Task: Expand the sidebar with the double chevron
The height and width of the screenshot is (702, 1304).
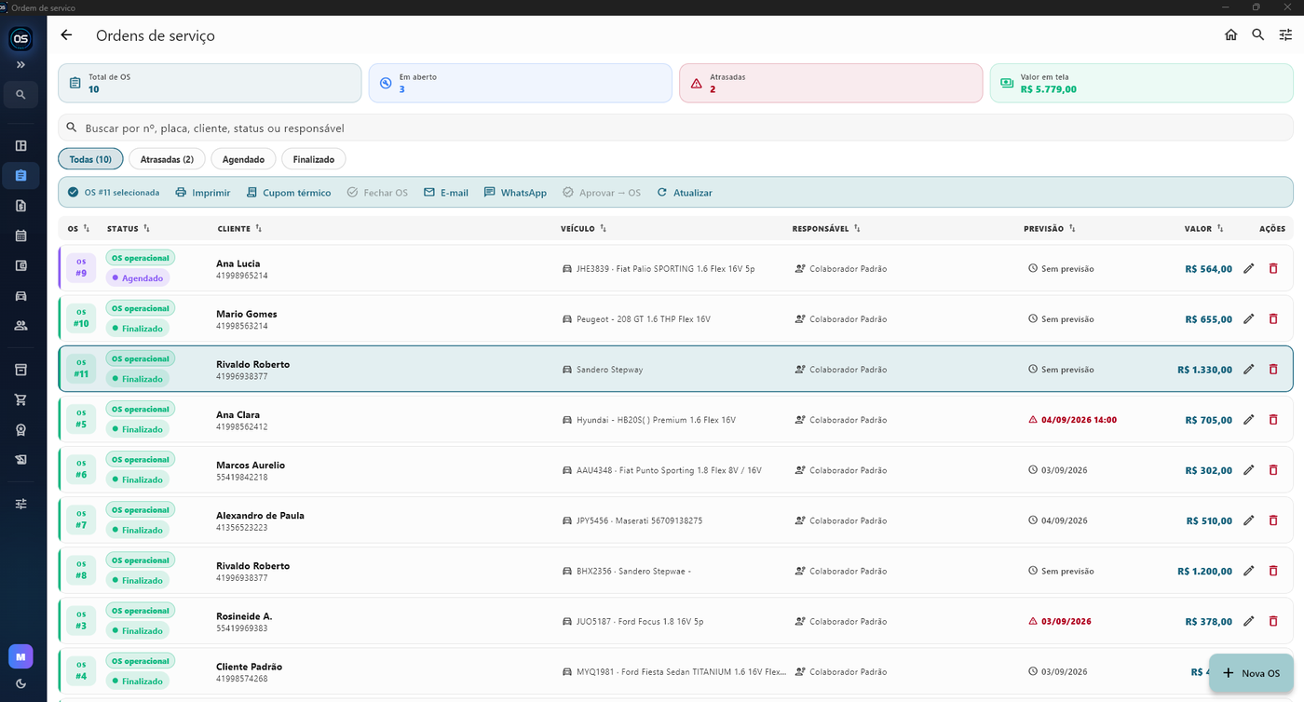Action: click(20, 65)
